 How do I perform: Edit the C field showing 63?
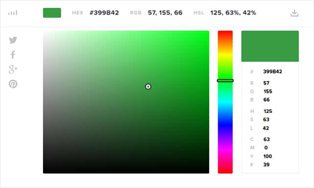(x=267, y=139)
